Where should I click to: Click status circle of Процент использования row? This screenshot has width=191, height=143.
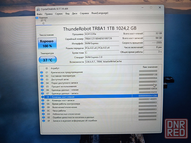42,87
